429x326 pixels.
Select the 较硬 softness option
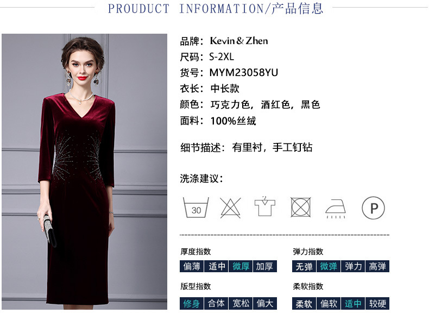(x=377, y=303)
